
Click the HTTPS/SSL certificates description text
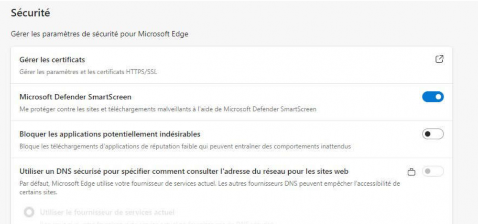[88, 72]
